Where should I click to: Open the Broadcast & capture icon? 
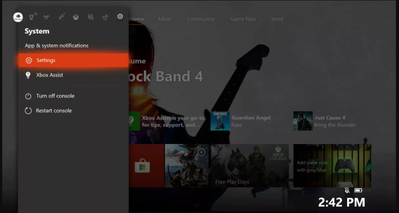coord(106,17)
